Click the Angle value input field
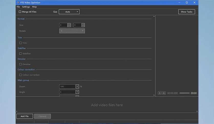 point(67,92)
